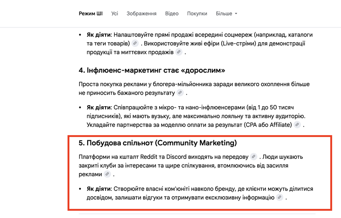Click "Як діяти" before "Співпрацюйте з мікро-"
This screenshot has height=218, width=341.
pos(99,108)
